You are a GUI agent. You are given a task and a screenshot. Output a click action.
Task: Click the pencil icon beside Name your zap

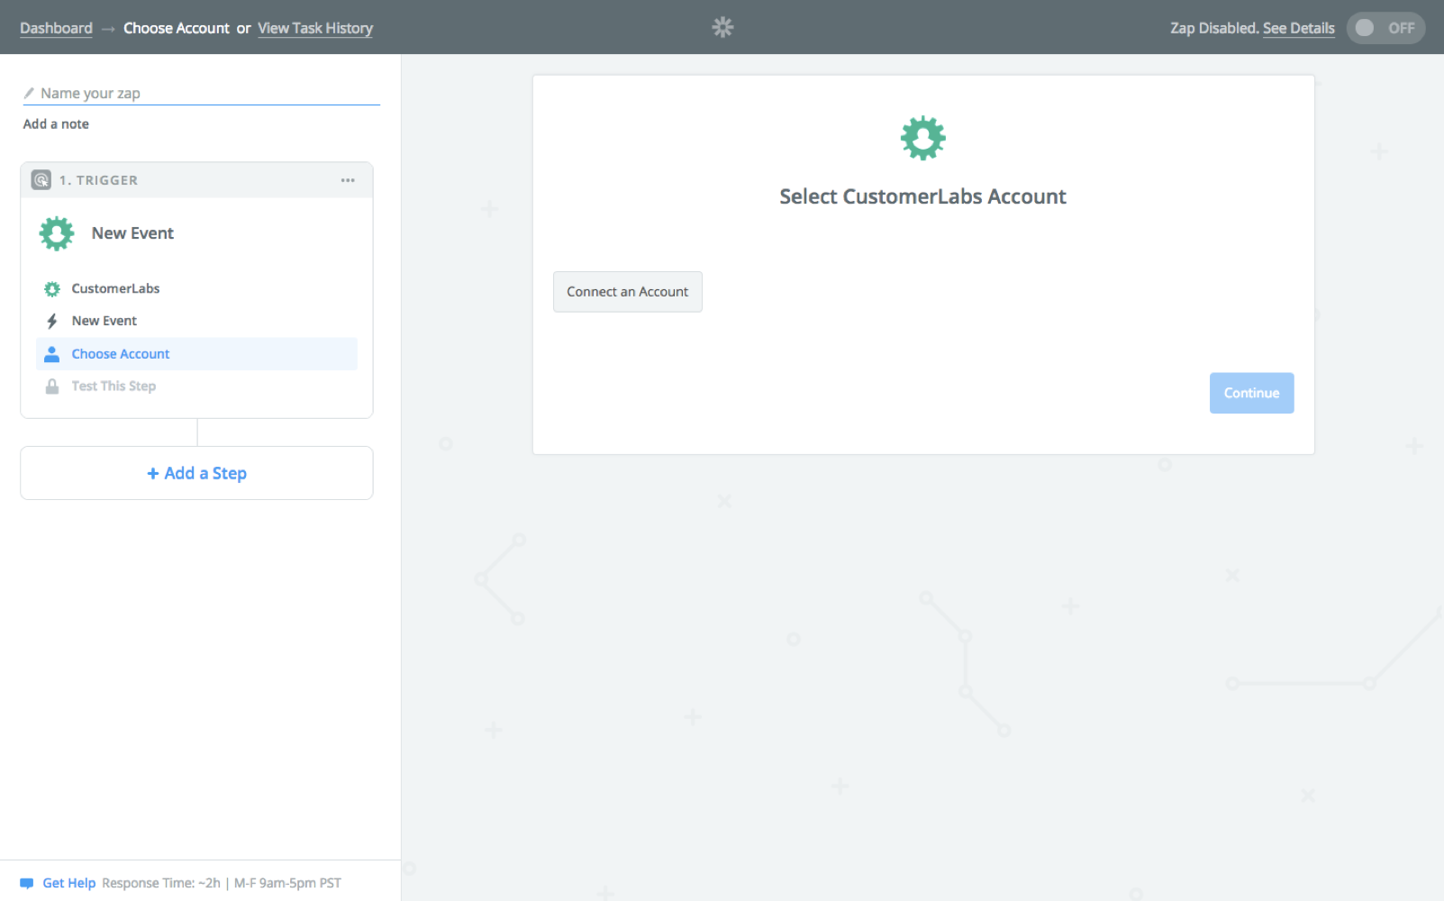[x=30, y=93]
